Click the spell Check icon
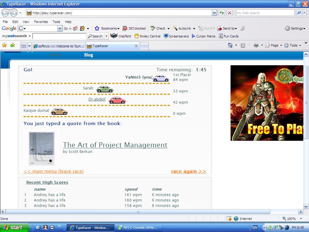Screen dimensions: 309x232 click(153, 28)
